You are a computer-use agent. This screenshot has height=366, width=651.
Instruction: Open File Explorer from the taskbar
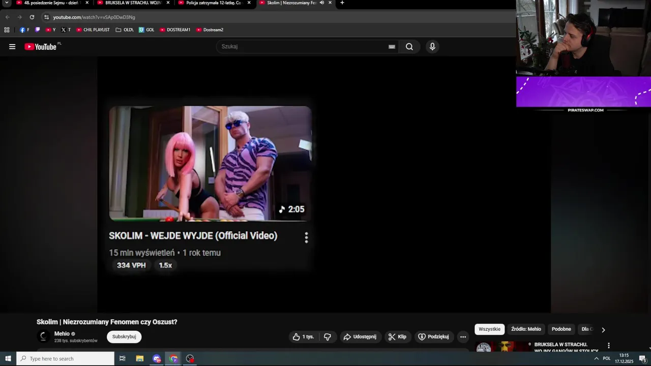point(140,358)
